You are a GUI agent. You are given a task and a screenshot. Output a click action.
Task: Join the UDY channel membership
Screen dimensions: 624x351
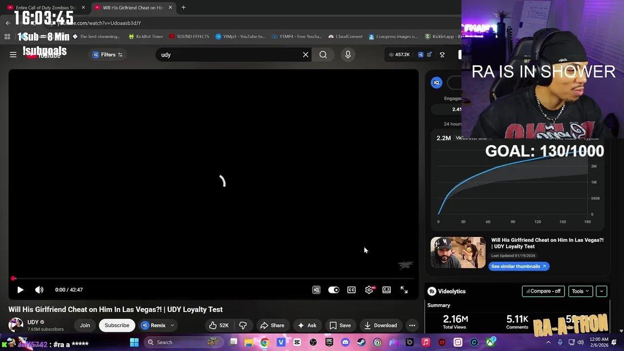[x=85, y=325]
